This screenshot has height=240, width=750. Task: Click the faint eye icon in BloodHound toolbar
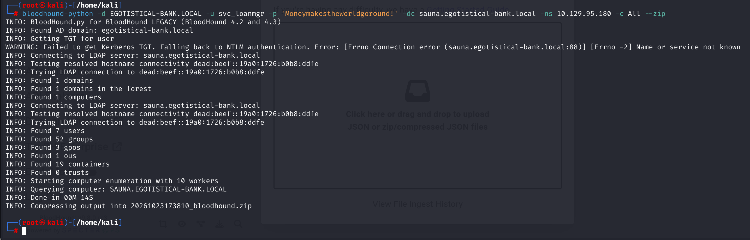[x=182, y=224]
